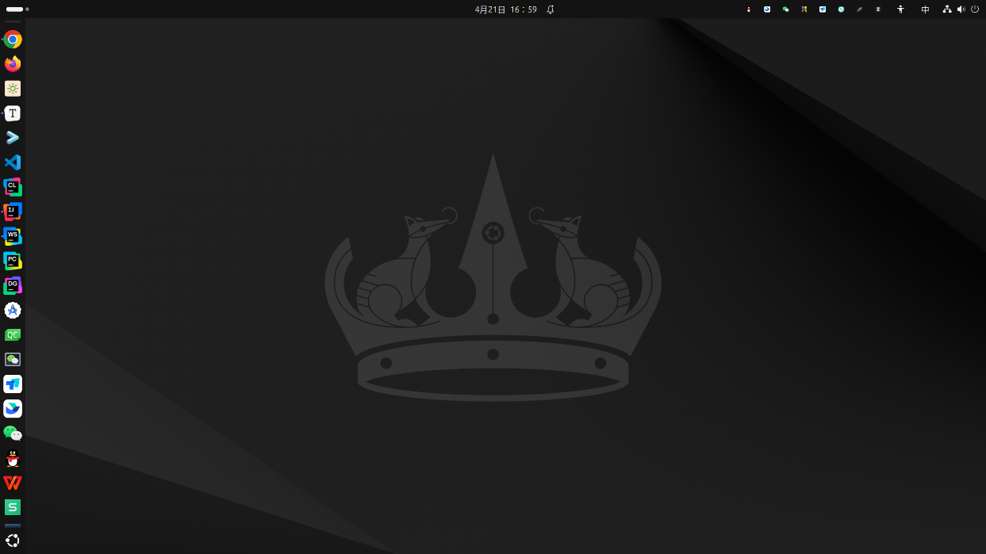Open system menu via power icon
This screenshot has height=554, width=986.
pos(975,10)
